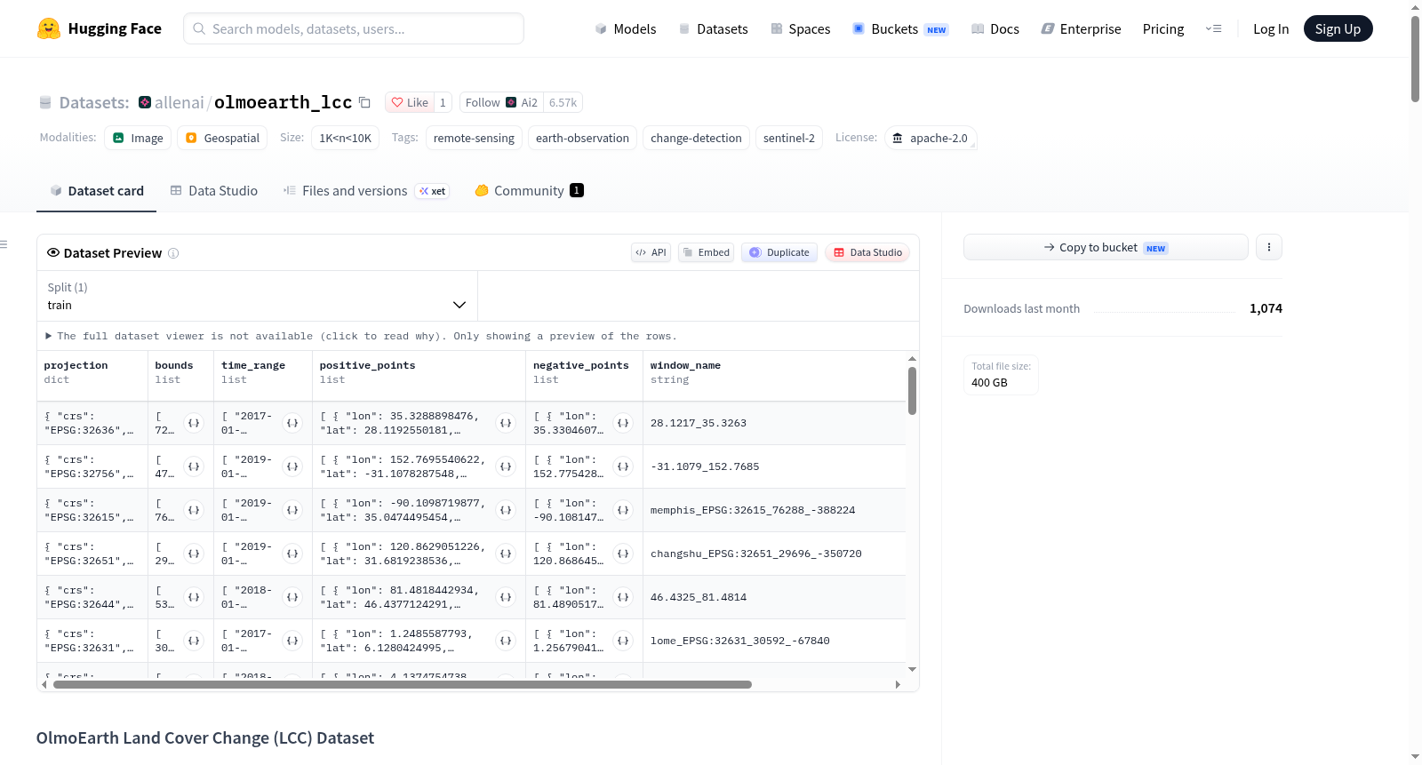Click the page vertical scrollbar thumb
1422x765 pixels.
pyautogui.click(x=1415, y=58)
